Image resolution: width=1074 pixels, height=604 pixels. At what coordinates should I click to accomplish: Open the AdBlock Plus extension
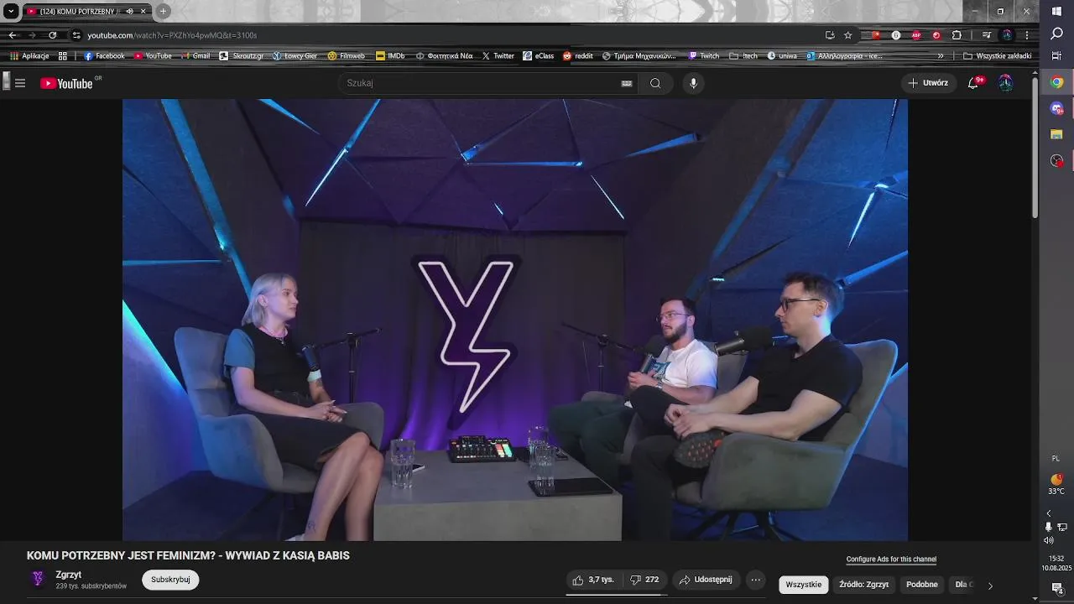tap(916, 35)
